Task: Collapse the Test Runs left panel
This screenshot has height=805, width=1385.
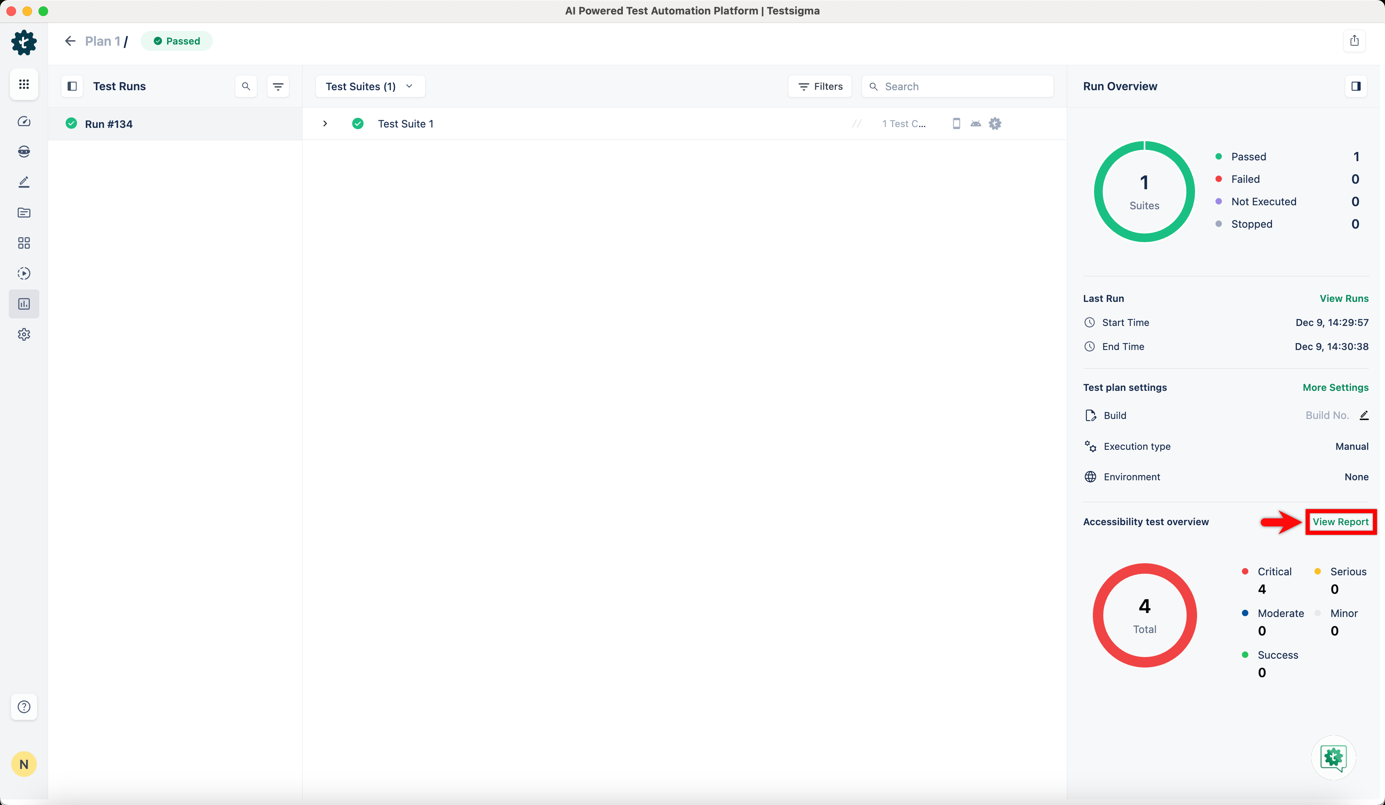Action: click(72, 86)
